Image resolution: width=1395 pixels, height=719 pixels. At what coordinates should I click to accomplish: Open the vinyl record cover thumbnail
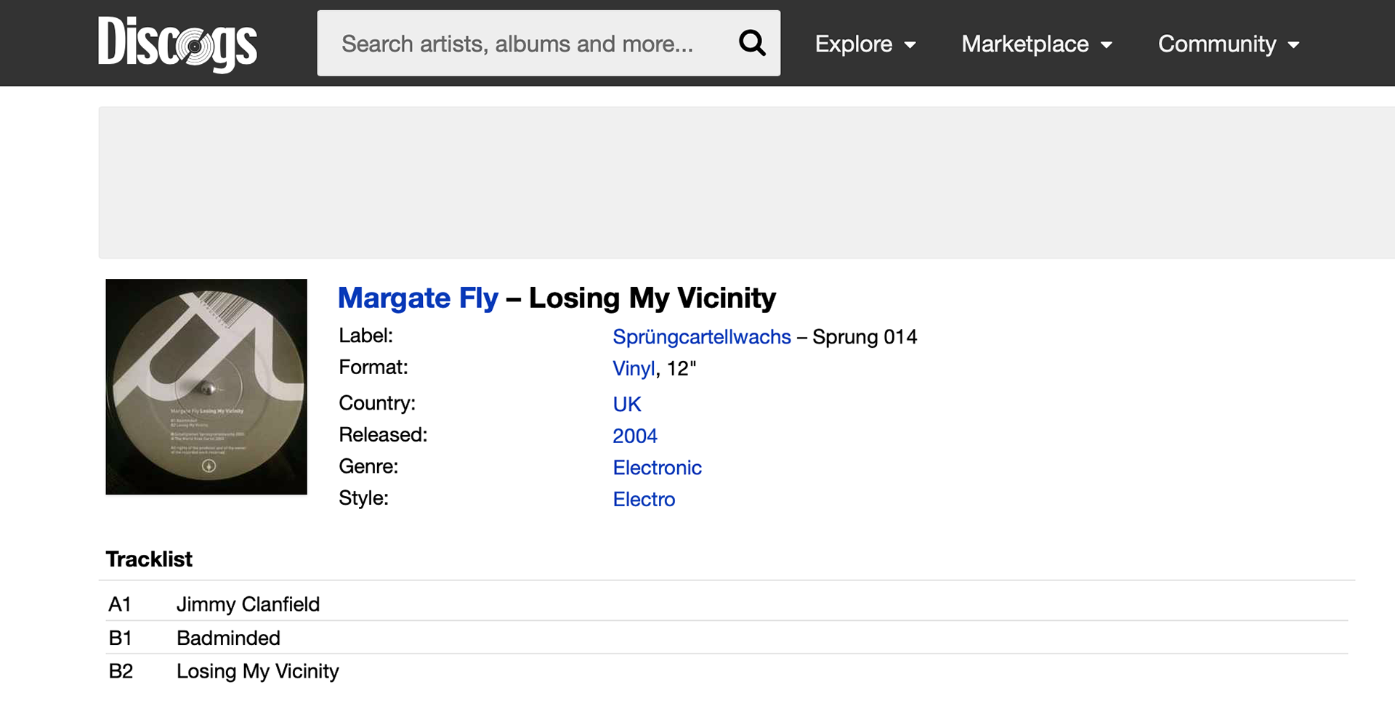pyautogui.click(x=206, y=386)
